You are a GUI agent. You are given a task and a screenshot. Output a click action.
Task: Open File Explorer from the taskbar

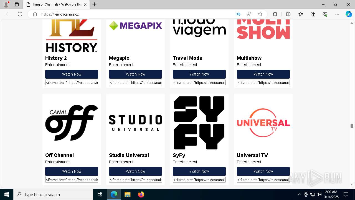coord(127,194)
